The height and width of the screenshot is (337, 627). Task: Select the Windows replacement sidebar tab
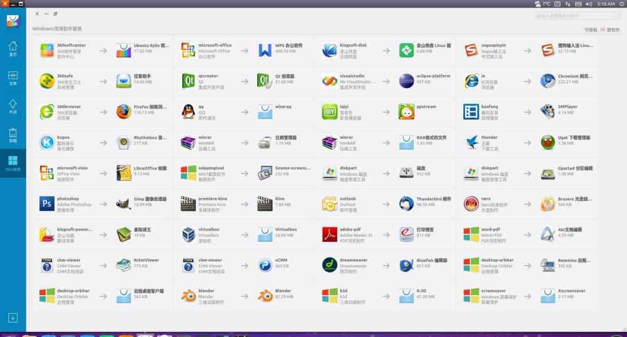13,163
